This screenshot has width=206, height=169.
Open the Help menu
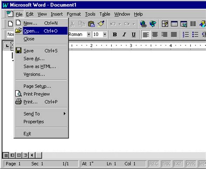[138, 14]
